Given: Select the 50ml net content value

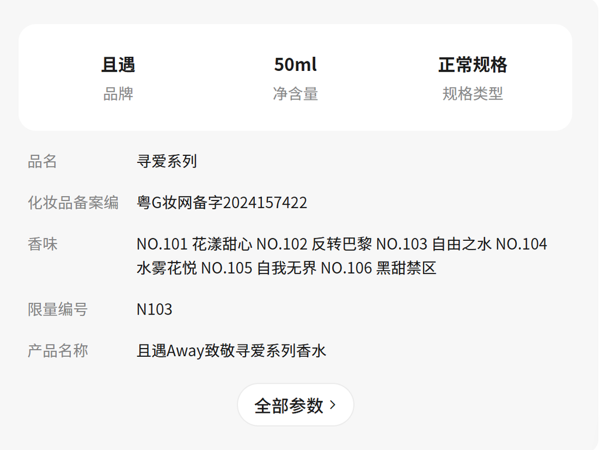Looking at the screenshot, I should coord(295,64).
